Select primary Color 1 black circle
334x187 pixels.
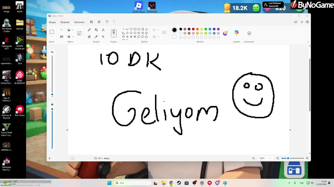(175, 30)
